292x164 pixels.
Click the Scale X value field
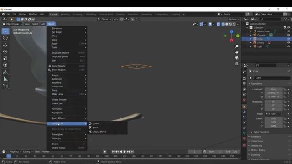click(x=274, y=118)
